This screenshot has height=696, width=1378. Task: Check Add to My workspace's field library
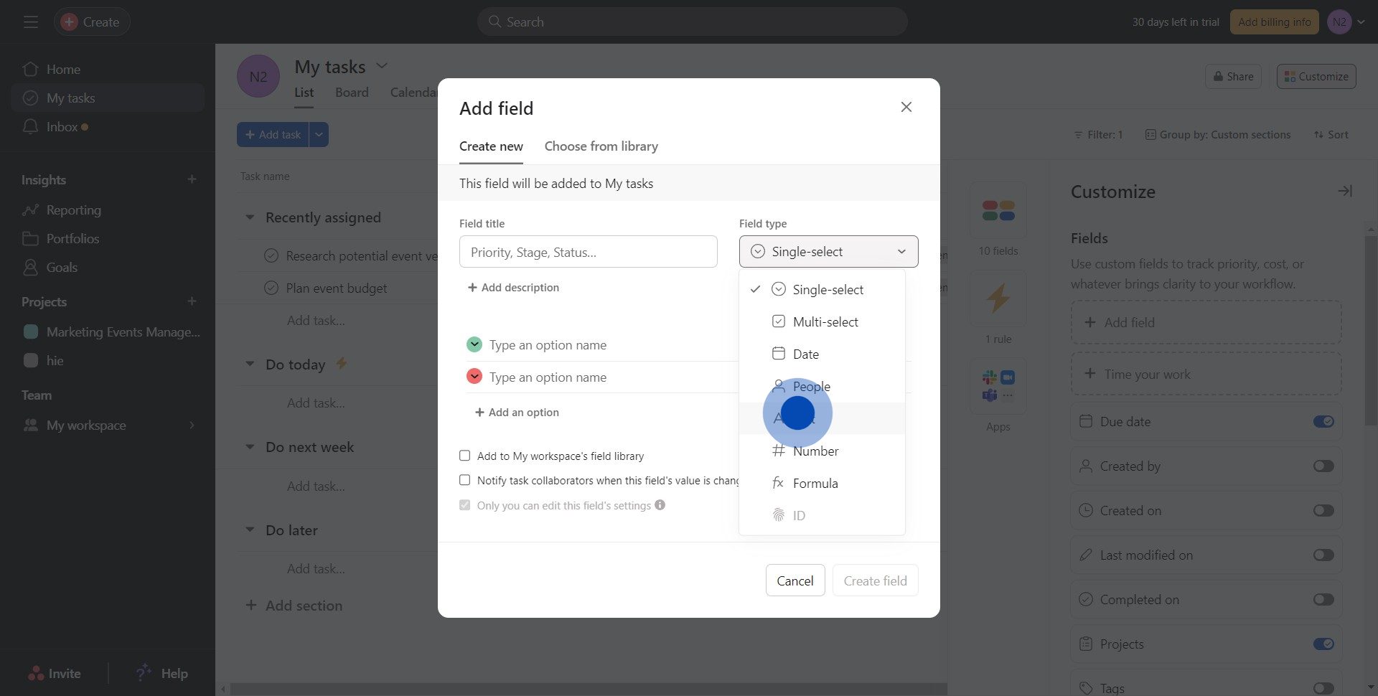pyautogui.click(x=465, y=456)
